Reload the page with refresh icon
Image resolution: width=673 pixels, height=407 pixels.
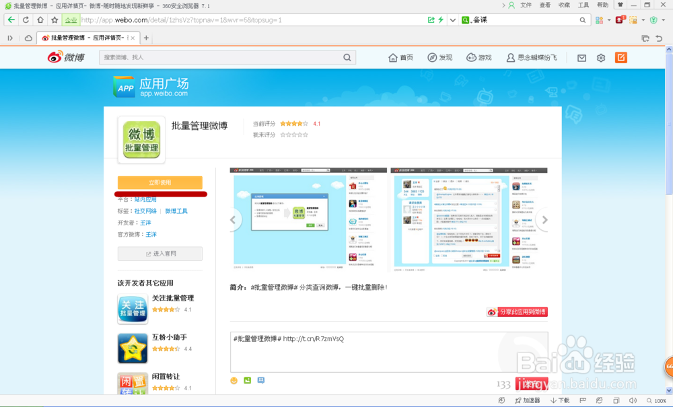tap(26, 20)
